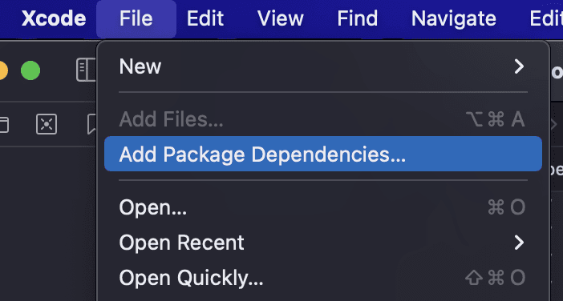
Task: Choose Add Package Dependencies… from File menu
Action: click(x=322, y=154)
